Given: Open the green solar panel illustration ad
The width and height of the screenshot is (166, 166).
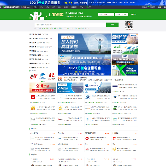Looking at the screenshot, I should click(x=125, y=49).
